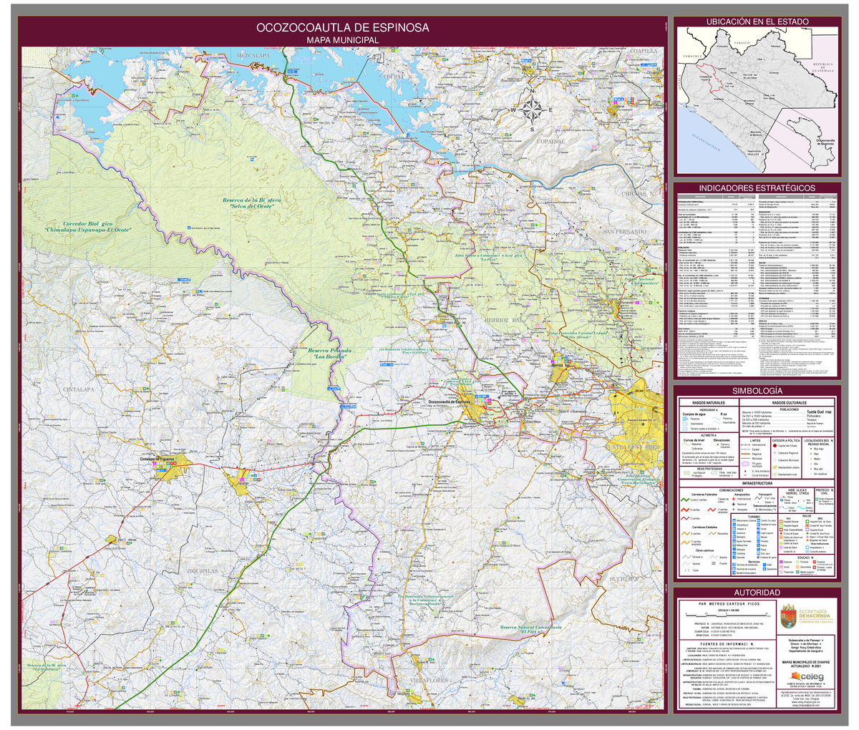
Task: Click the UBICACIÓN EN EL ESTADO heading
Action: [757, 22]
